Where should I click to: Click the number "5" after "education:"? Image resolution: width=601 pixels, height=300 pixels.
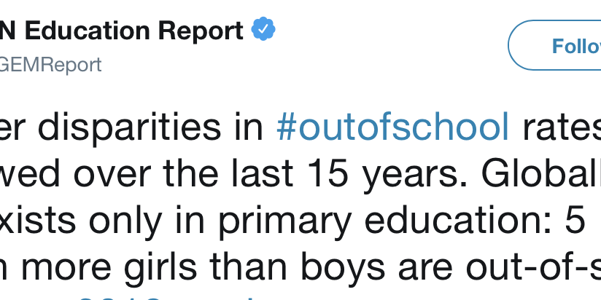point(576,223)
